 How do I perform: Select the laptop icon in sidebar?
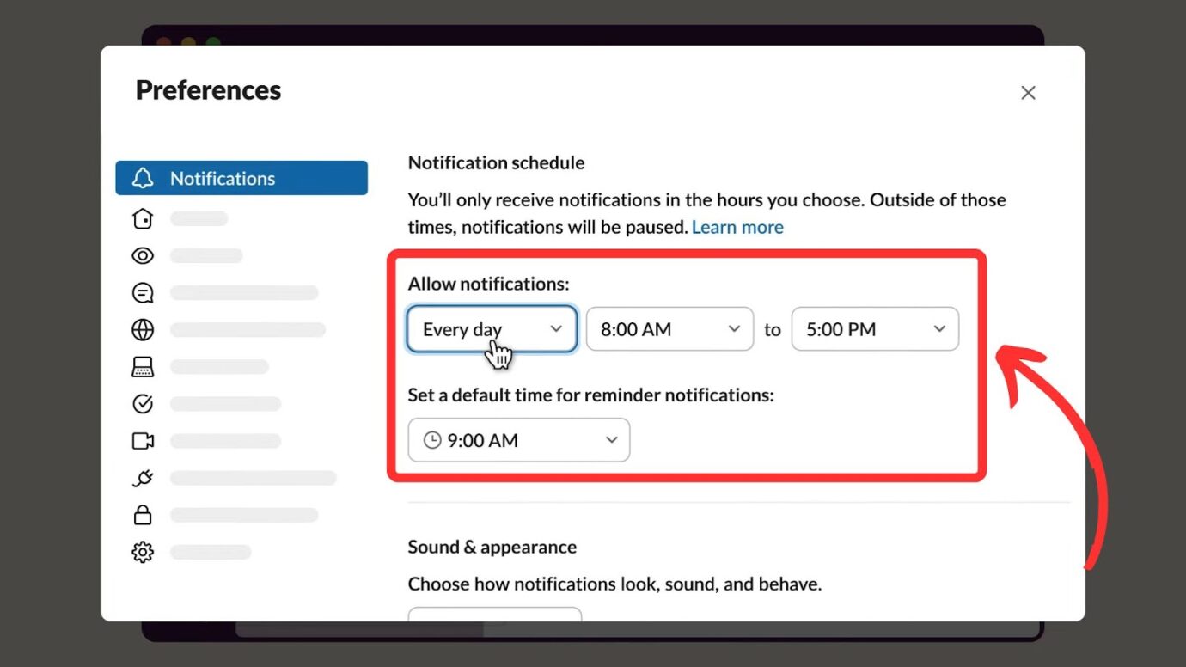coord(143,367)
